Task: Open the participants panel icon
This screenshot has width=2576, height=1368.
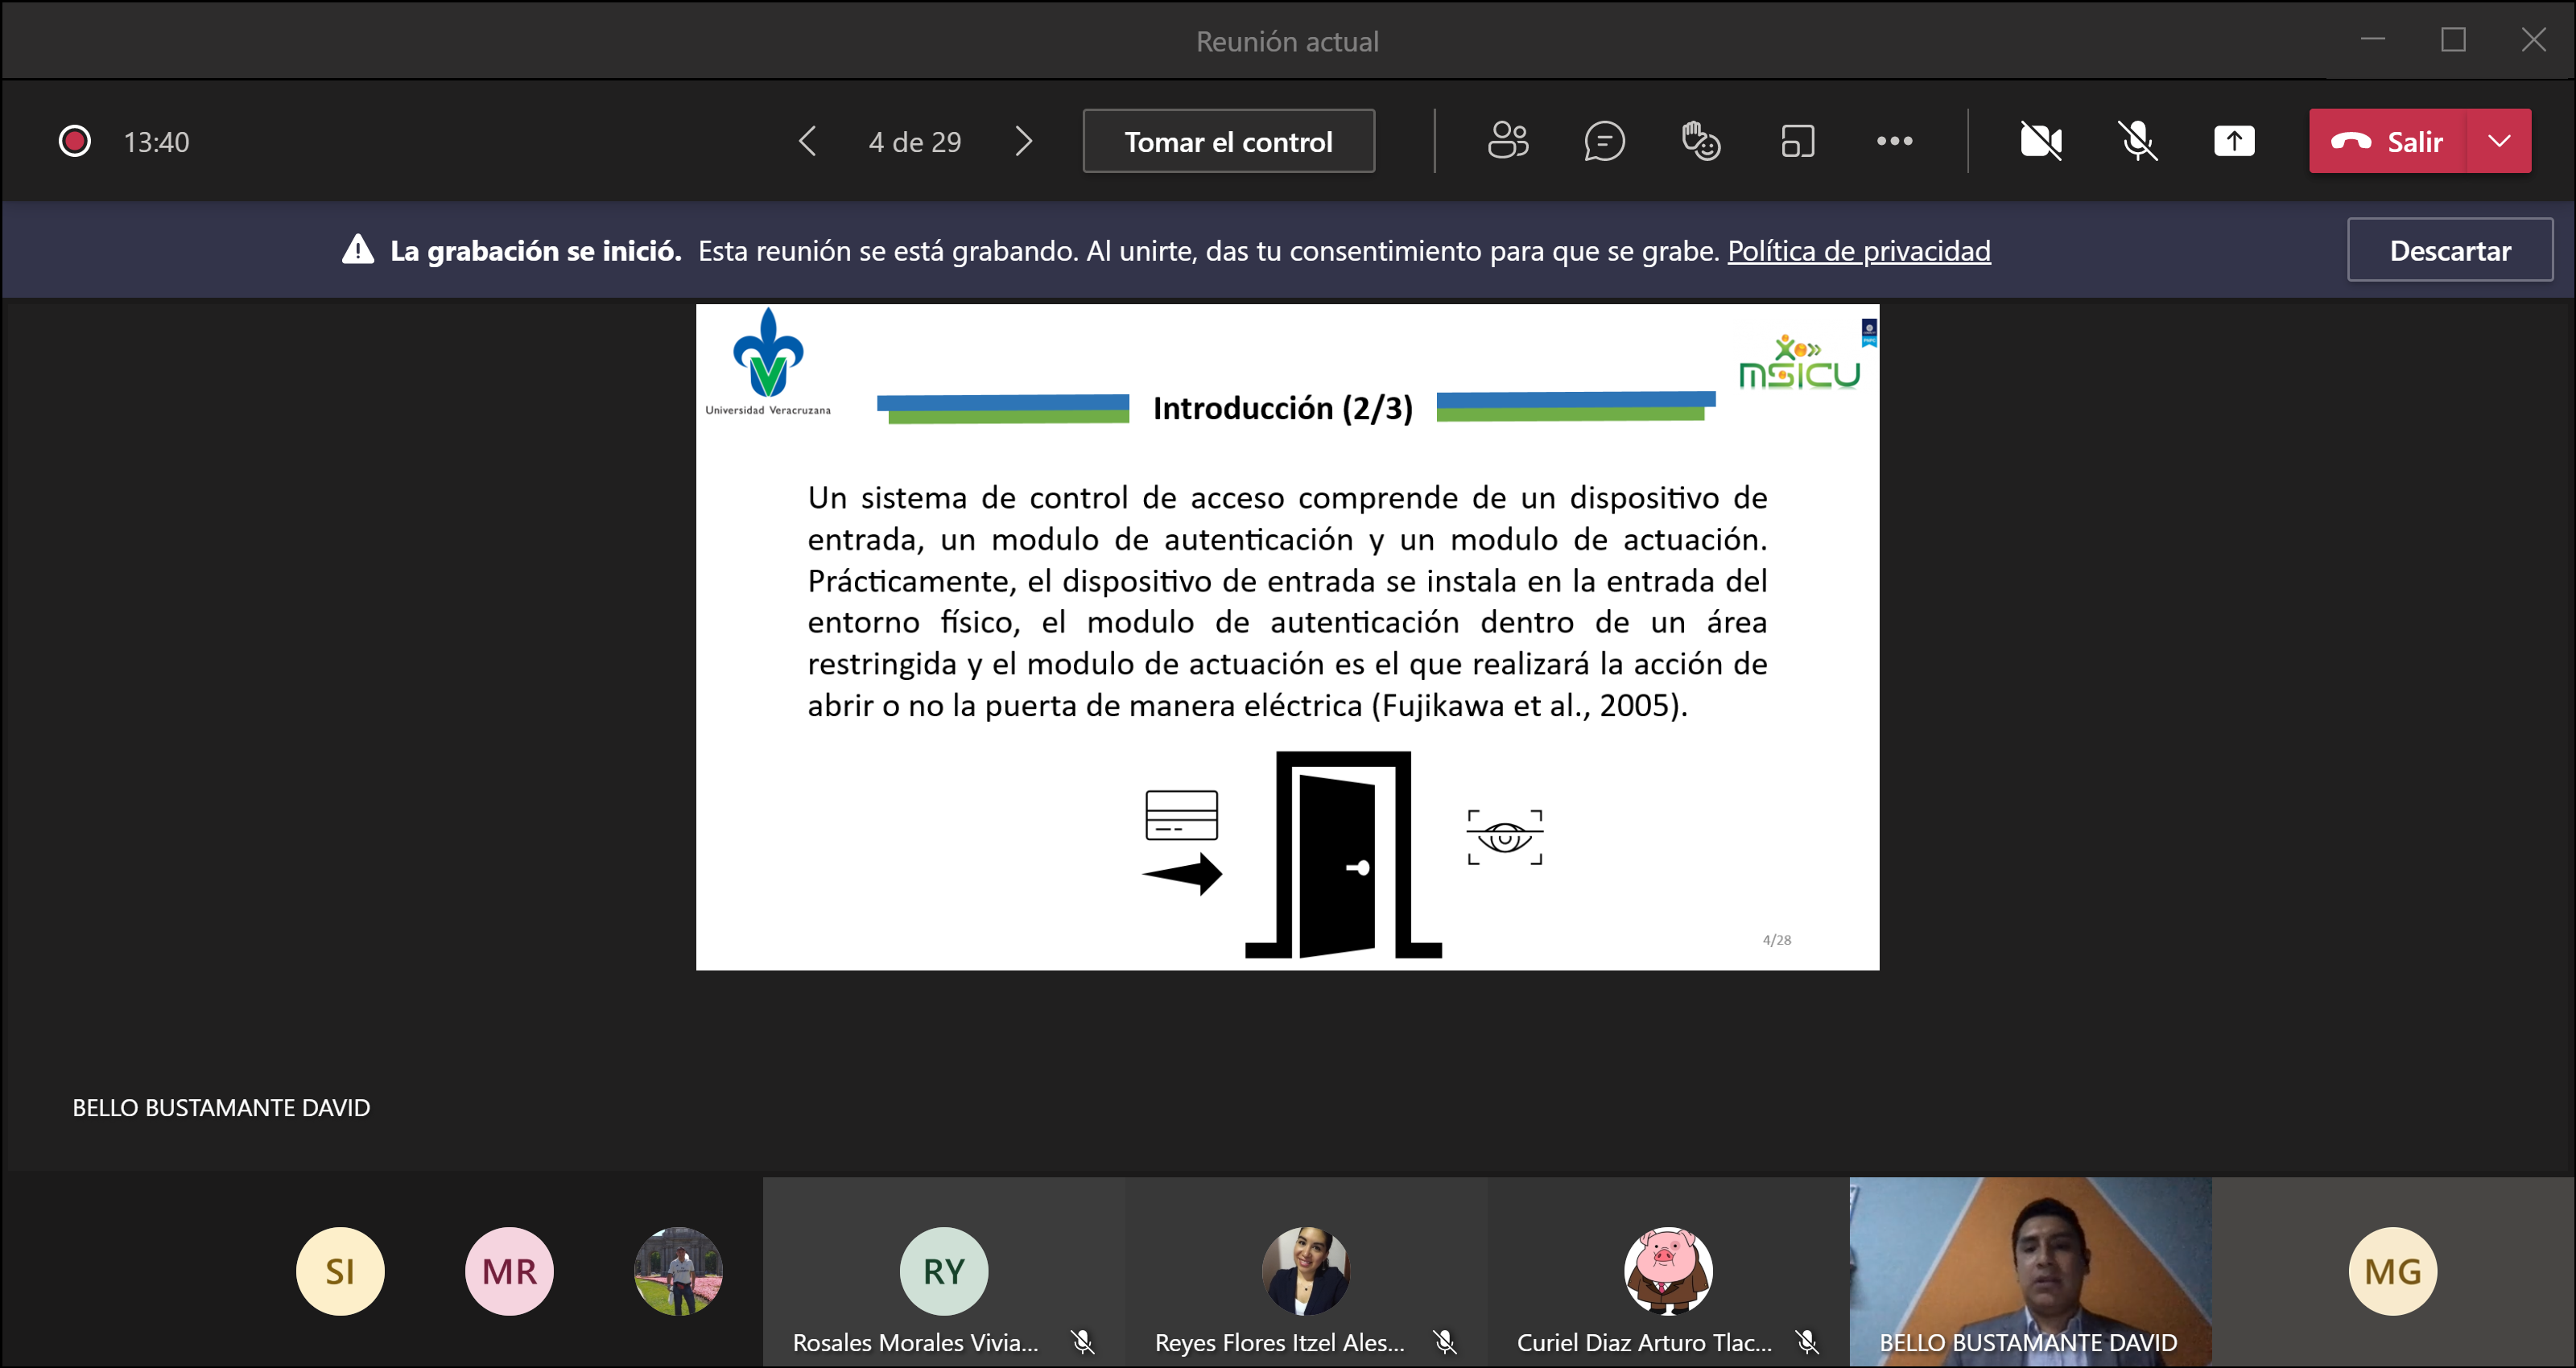Action: [1507, 141]
